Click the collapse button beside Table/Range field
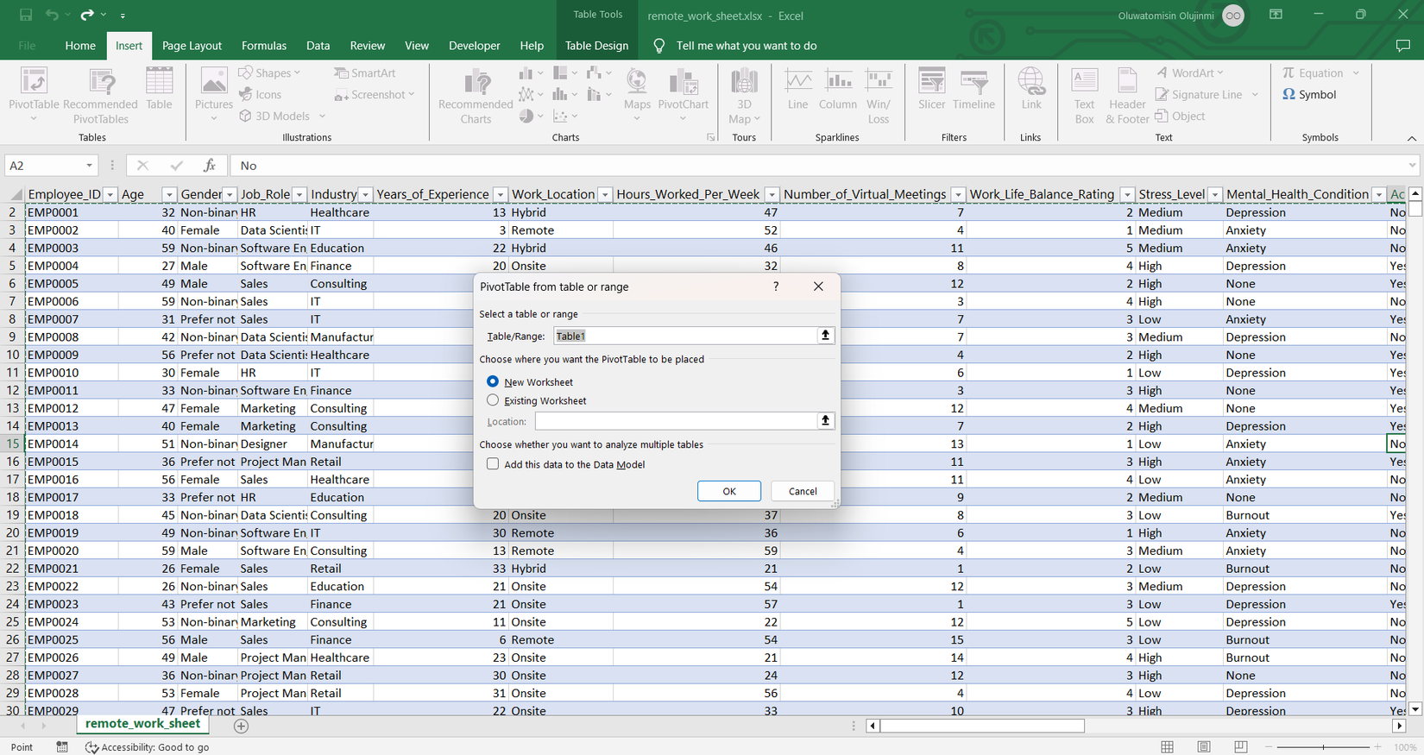Screen dimensions: 1424x755 (x=825, y=336)
